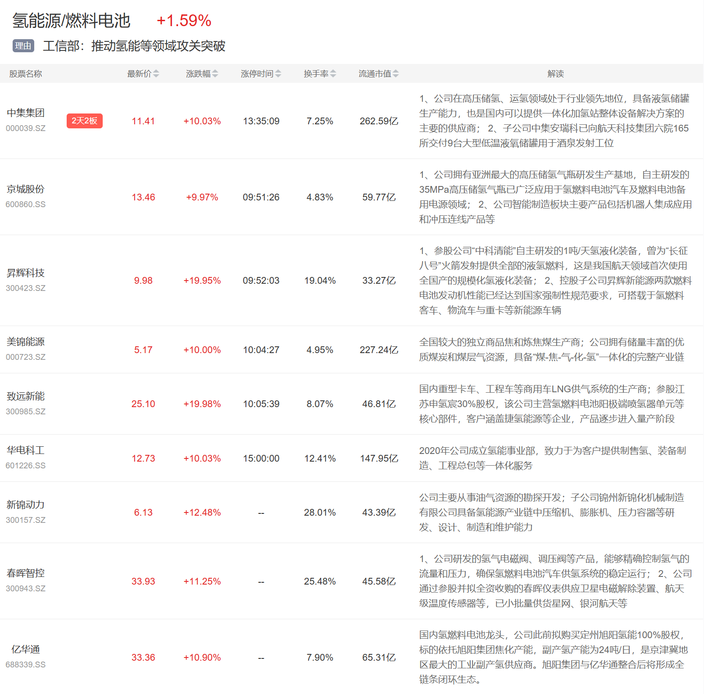
Task: Open 美锦能源 stock link
Action: point(26,342)
